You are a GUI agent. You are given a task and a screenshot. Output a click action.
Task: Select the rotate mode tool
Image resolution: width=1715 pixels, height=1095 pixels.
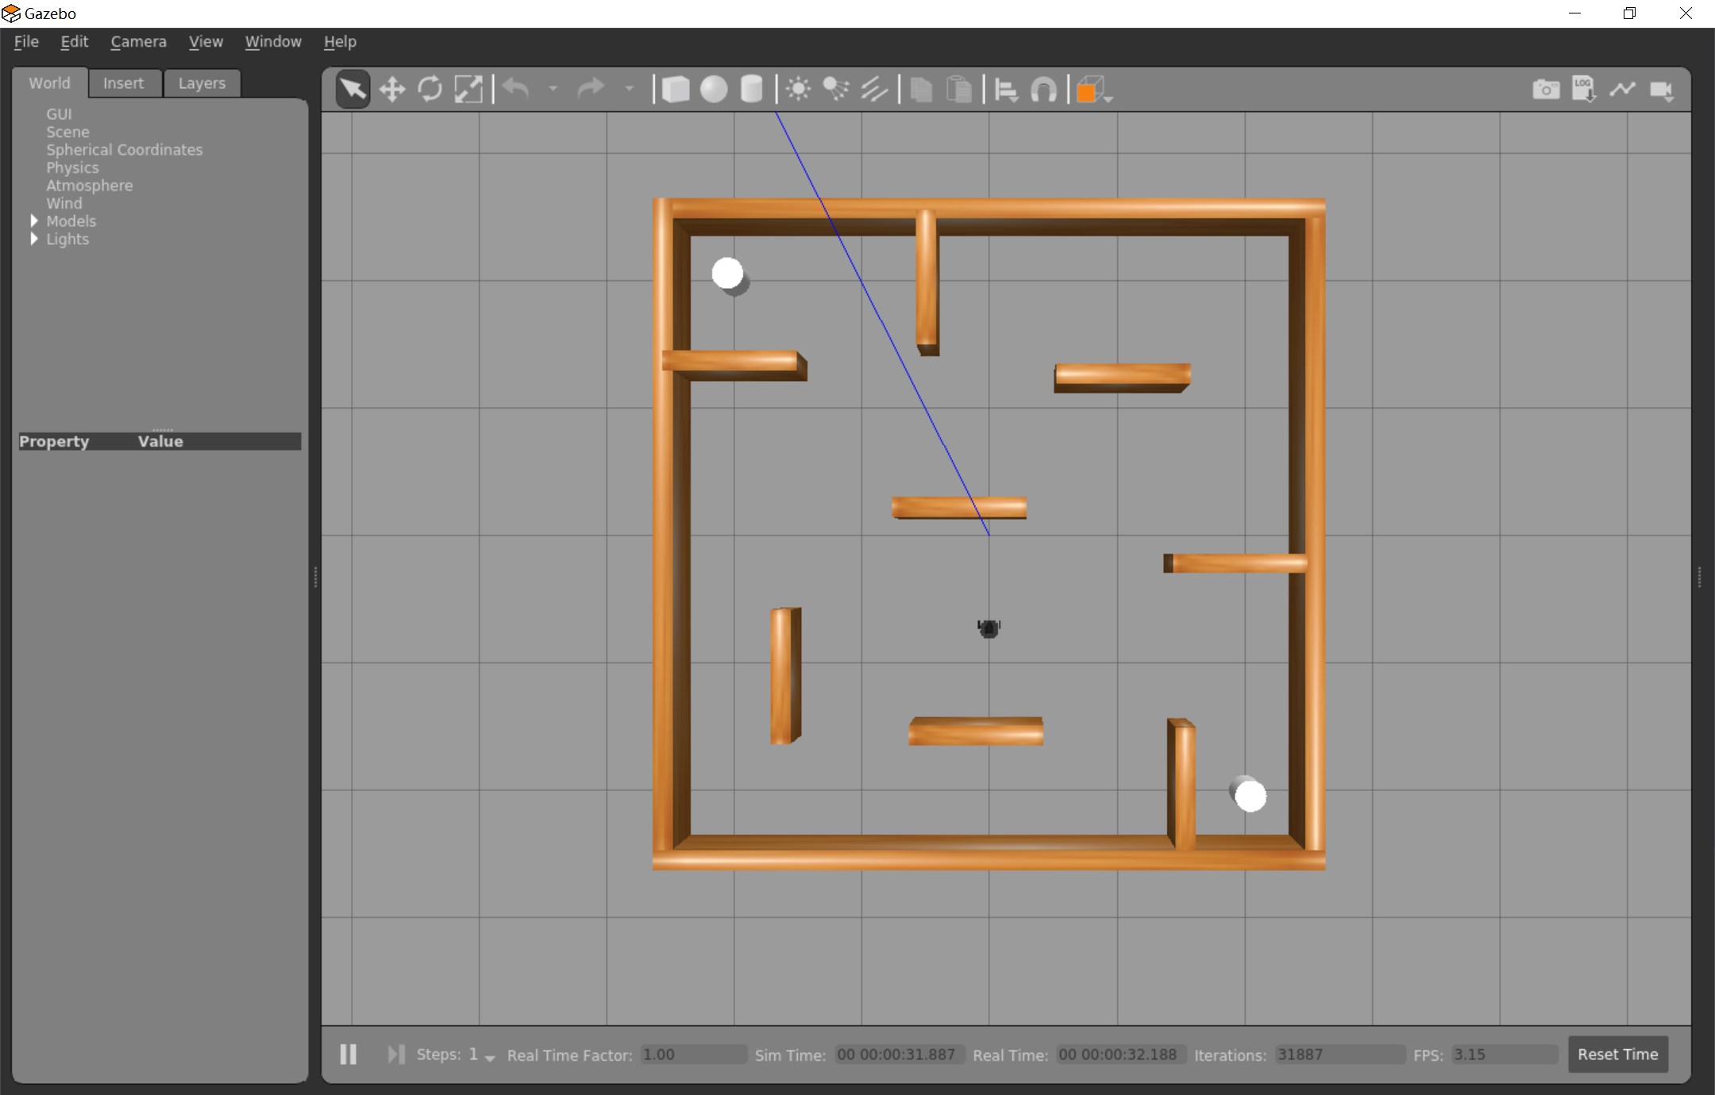point(430,90)
